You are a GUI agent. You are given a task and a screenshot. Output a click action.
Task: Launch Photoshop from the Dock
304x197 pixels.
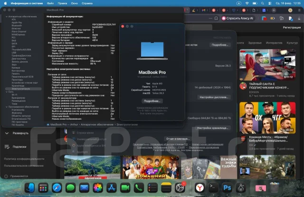[227, 188]
